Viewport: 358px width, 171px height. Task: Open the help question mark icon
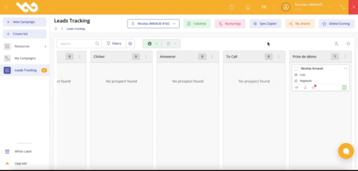[231, 7]
